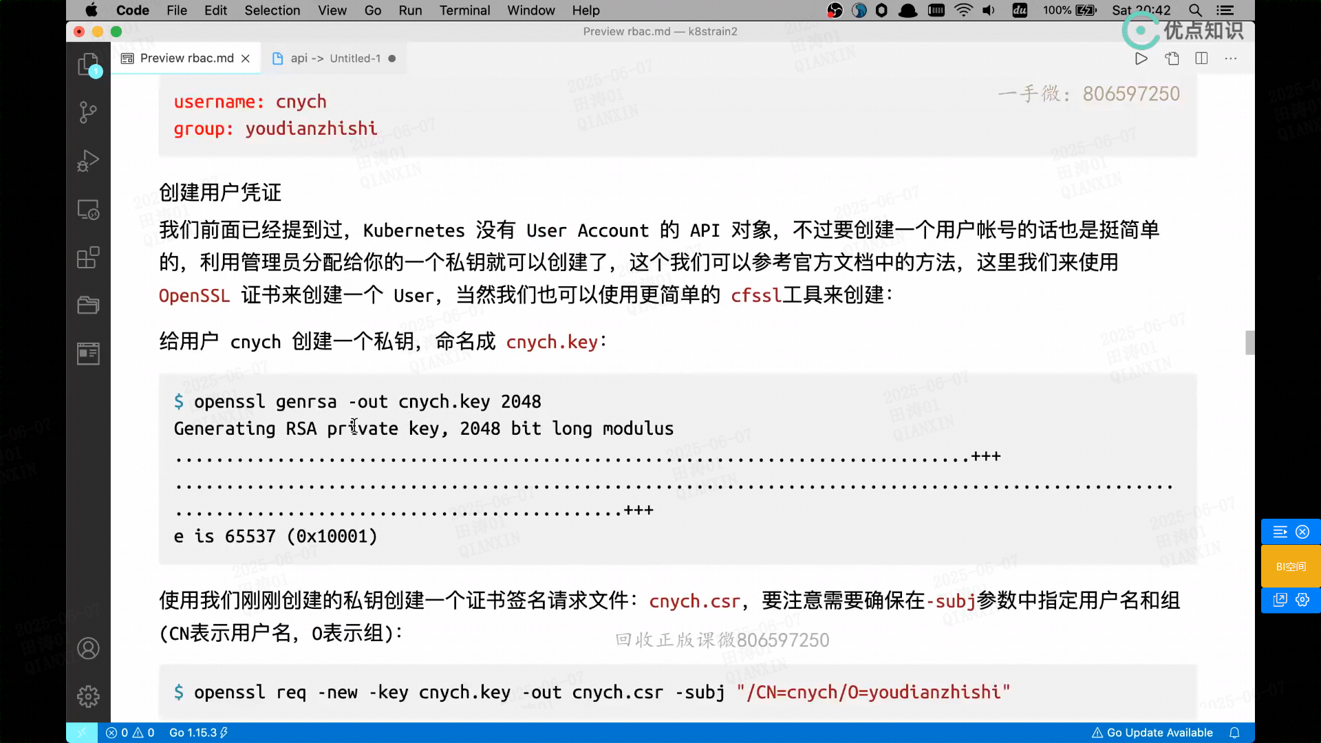Click Go Update Available status item

[x=1152, y=733]
